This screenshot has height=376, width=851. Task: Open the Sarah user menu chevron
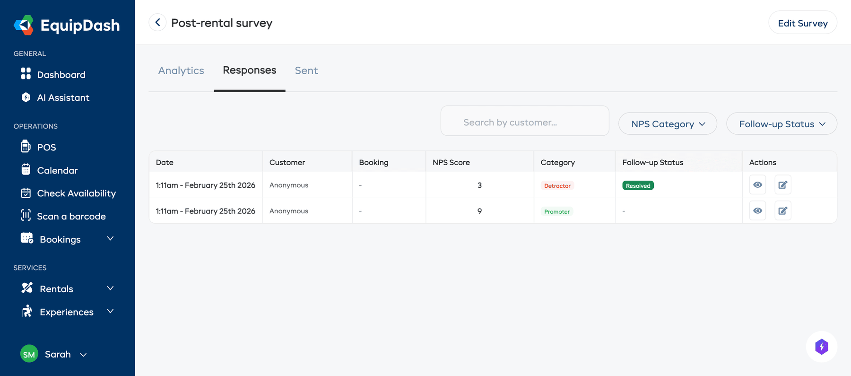click(83, 355)
